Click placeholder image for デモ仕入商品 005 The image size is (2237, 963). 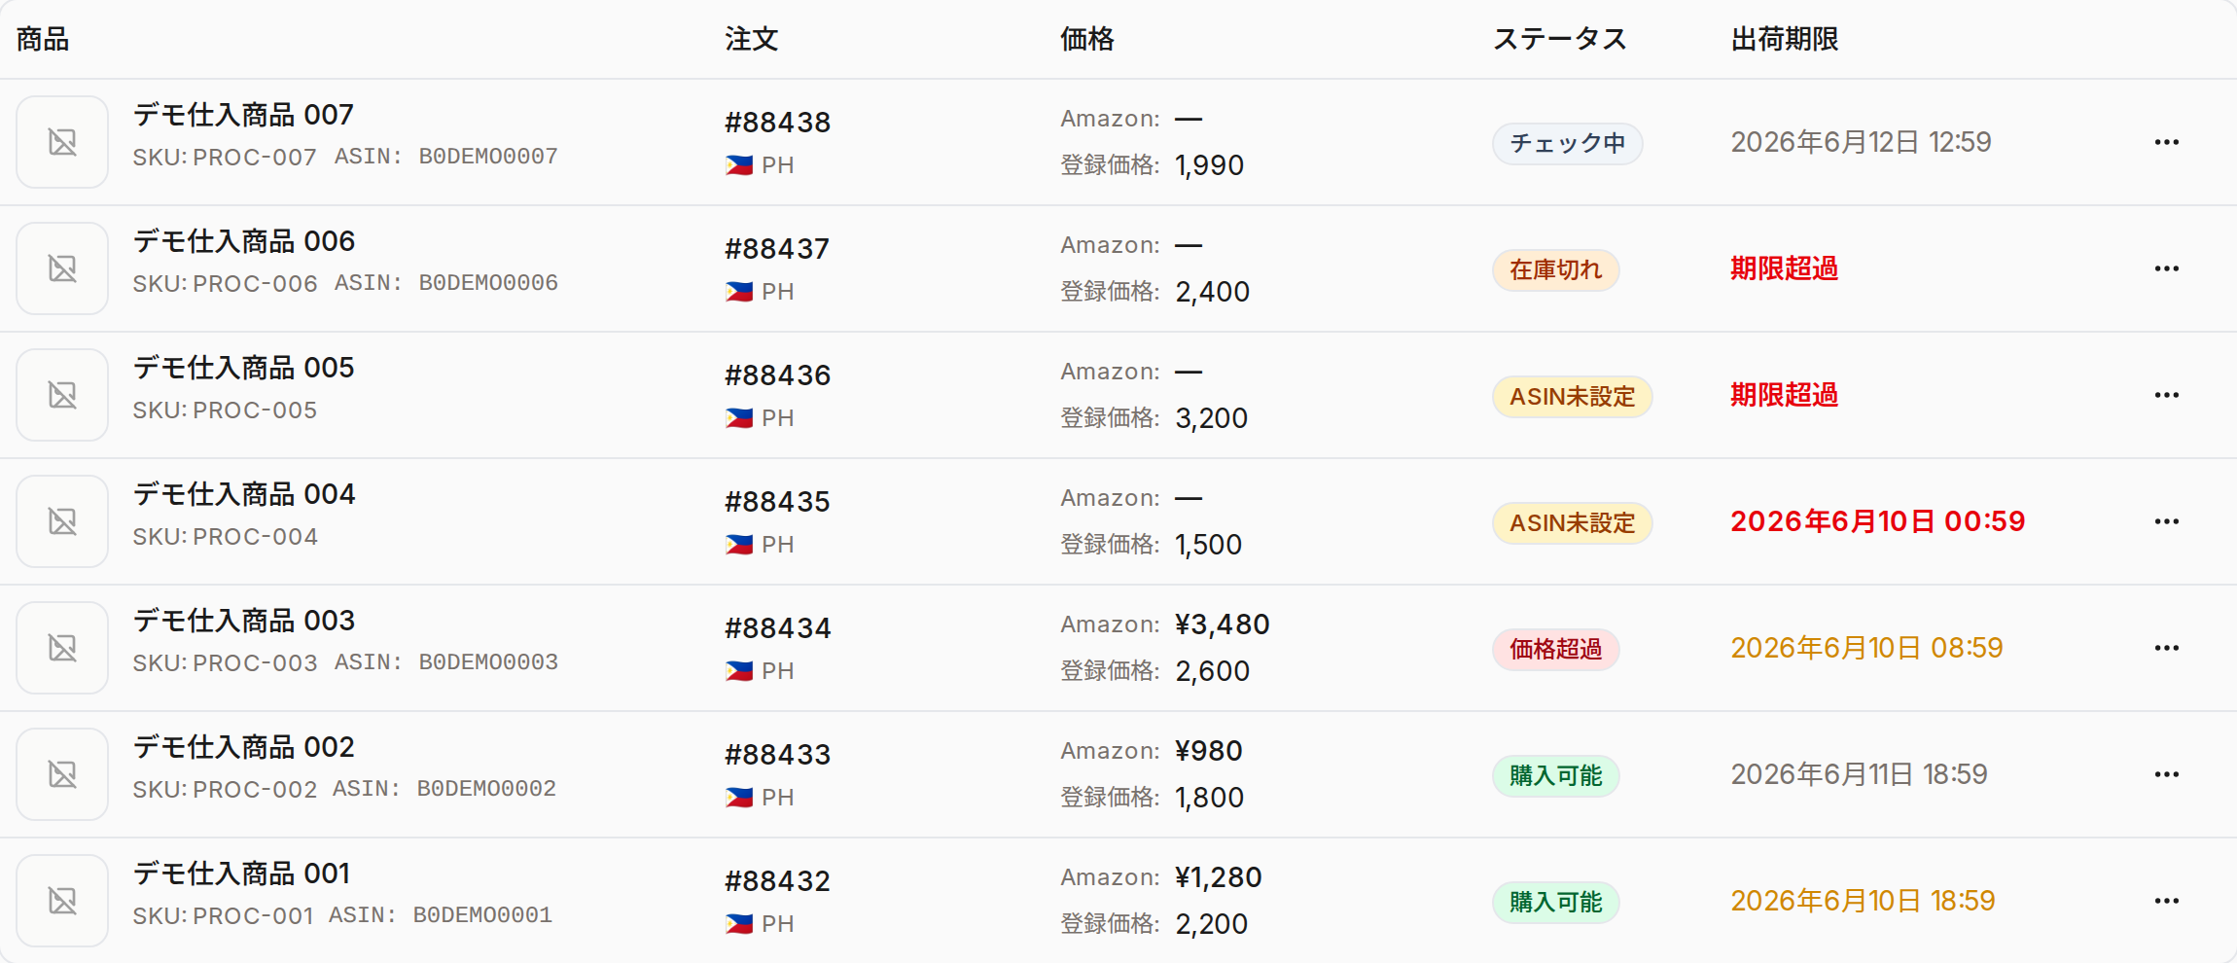pyautogui.click(x=62, y=395)
